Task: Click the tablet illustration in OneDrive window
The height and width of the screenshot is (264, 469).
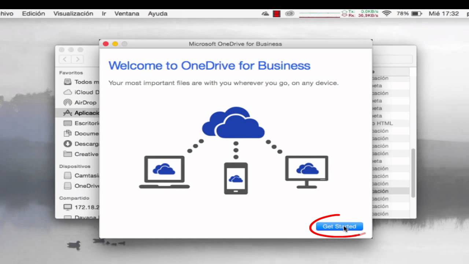Action: point(236,178)
